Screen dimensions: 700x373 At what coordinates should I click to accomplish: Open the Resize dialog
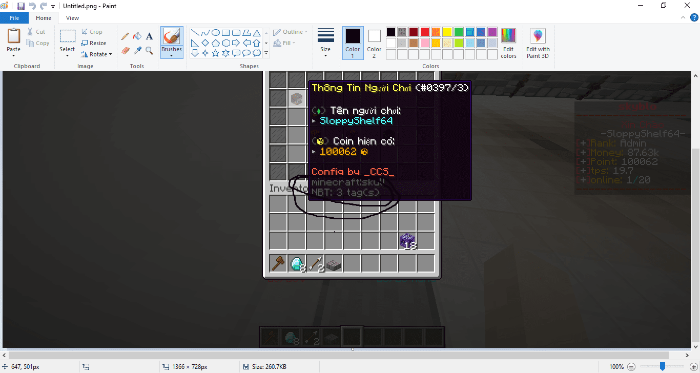(93, 43)
